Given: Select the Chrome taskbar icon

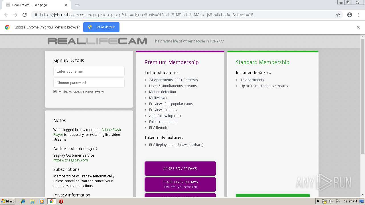Looking at the screenshot, I should tap(51, 201).
